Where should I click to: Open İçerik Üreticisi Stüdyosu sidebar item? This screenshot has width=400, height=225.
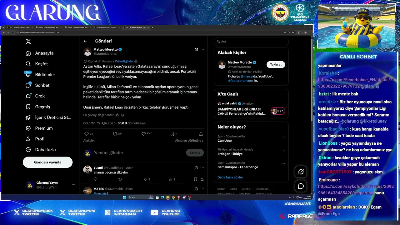click(48, 117)
